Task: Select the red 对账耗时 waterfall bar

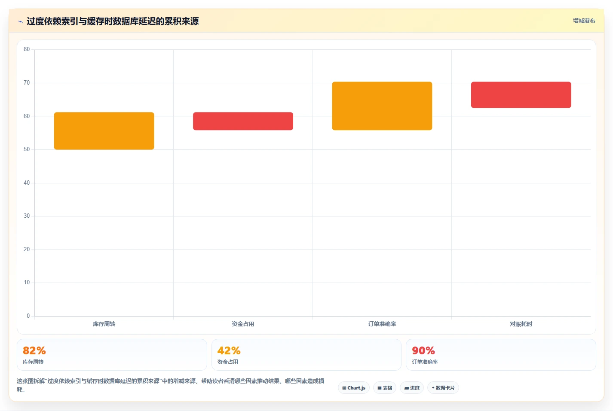Action: 521,95
